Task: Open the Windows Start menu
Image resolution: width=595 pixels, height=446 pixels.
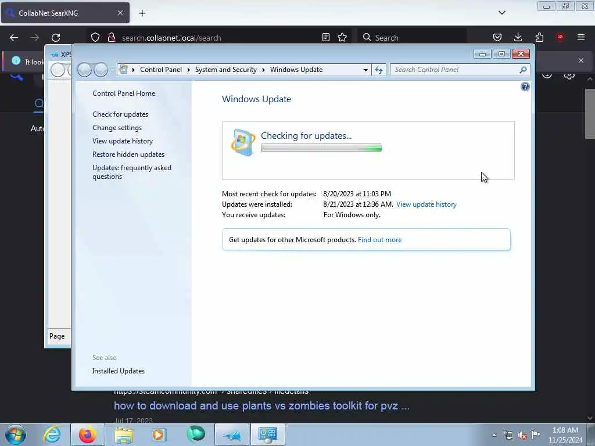Action: click(16, 434)
